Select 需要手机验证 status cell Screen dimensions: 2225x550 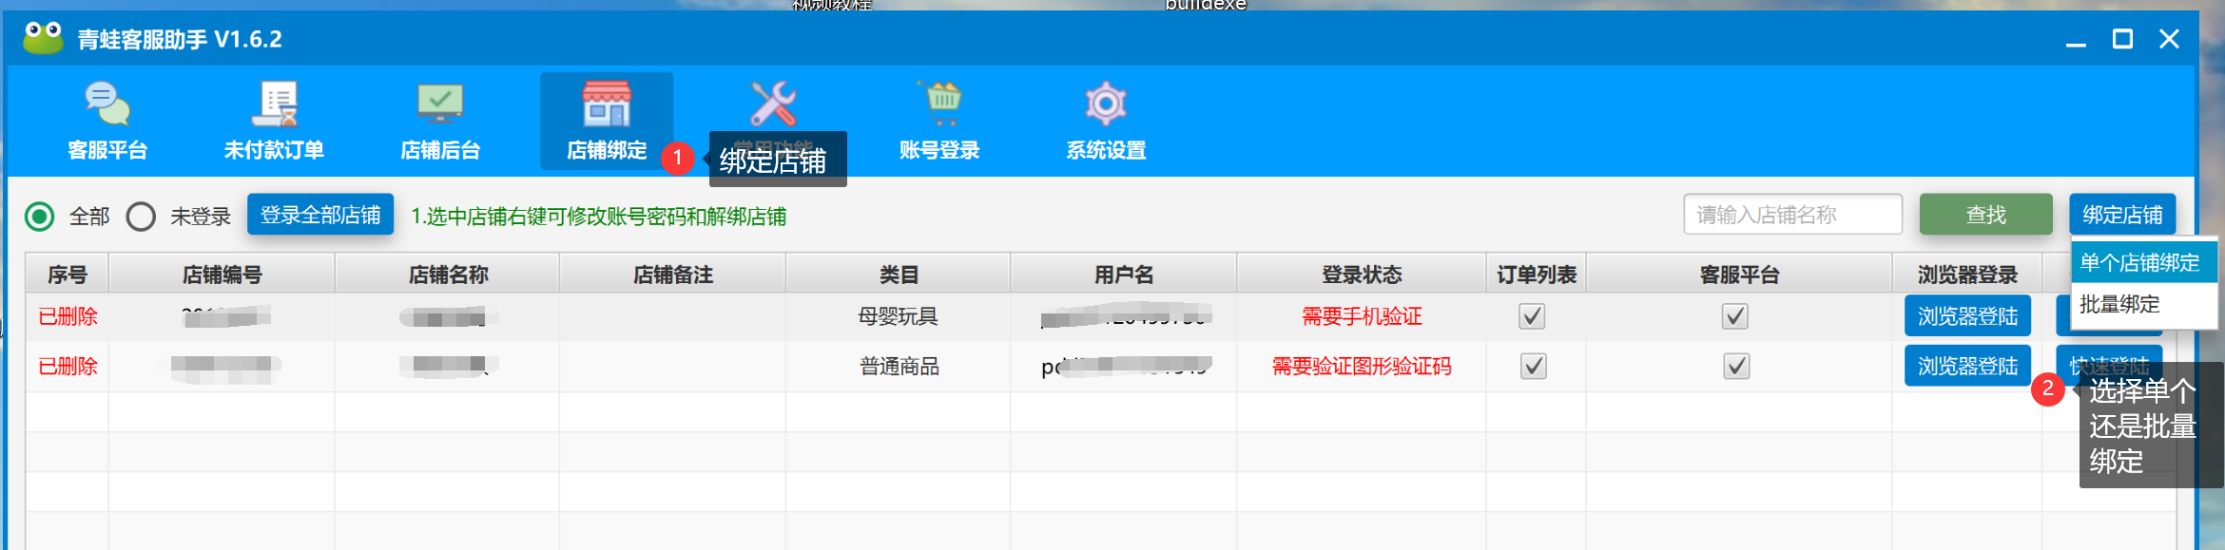coord(1362,316)
